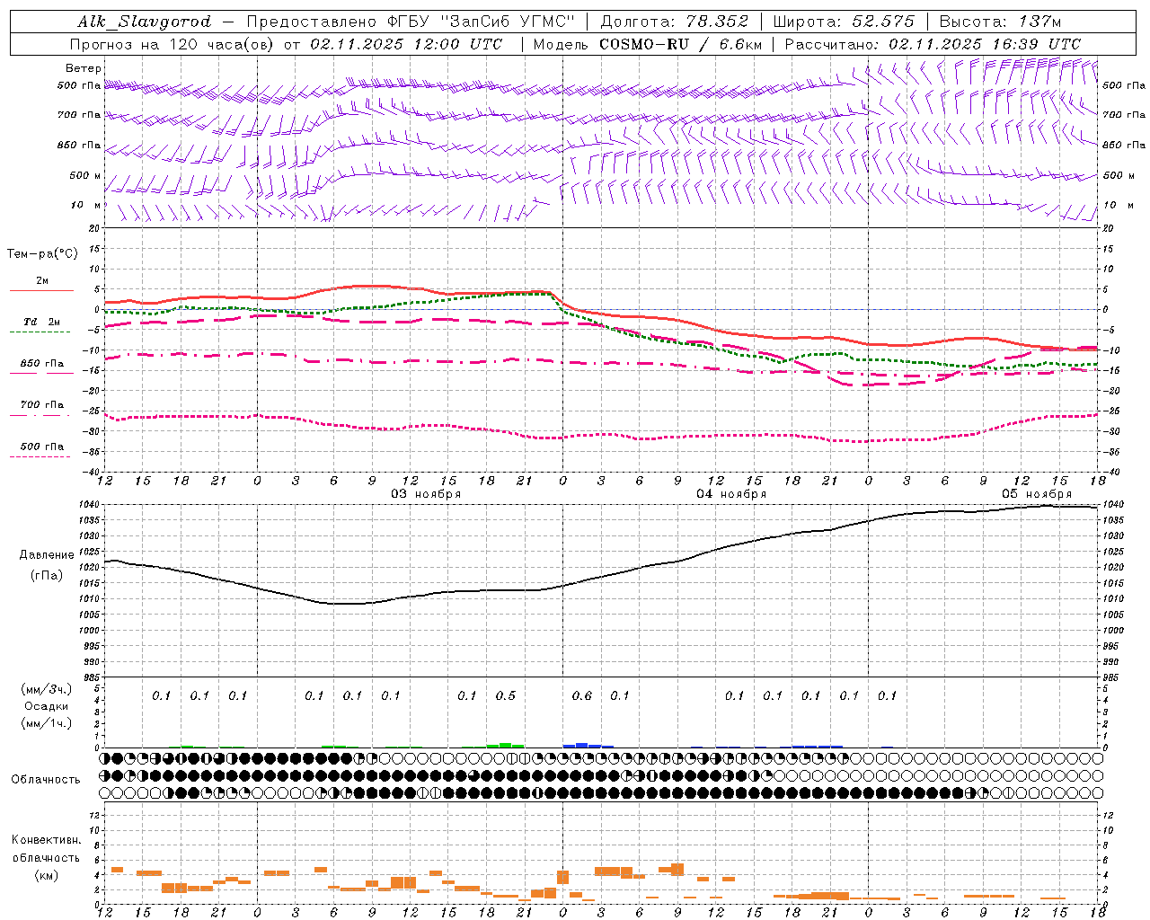Click the 05 ноября date label
The height and width of the screenshot is (920, 1150).
tap(1037, 494)
